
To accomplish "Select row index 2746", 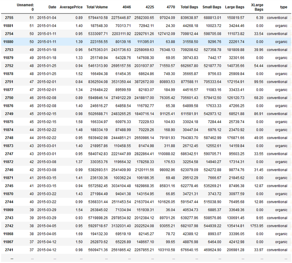I will [x=9, y=170].
